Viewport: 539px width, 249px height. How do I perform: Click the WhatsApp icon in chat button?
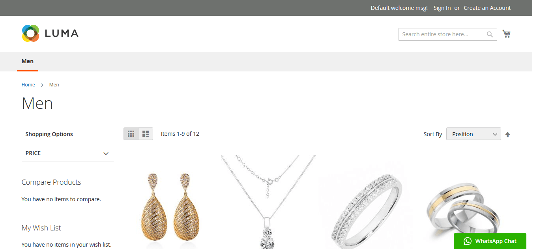point(468,241)
